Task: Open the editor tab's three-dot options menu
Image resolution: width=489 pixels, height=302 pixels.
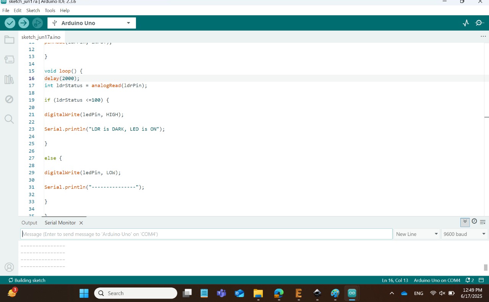Action: click(x=483, y=36)
